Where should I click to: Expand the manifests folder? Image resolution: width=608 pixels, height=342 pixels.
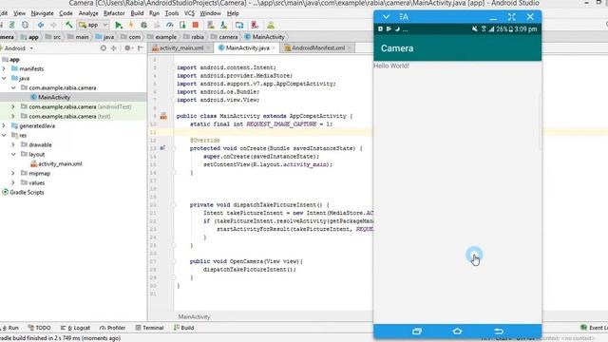[x=4, y=68]
